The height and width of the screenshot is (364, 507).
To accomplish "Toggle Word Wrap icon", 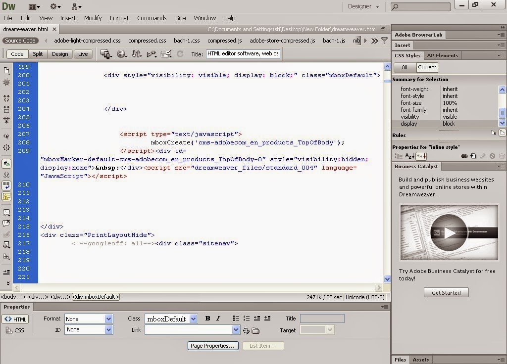I will pos(6,185).
